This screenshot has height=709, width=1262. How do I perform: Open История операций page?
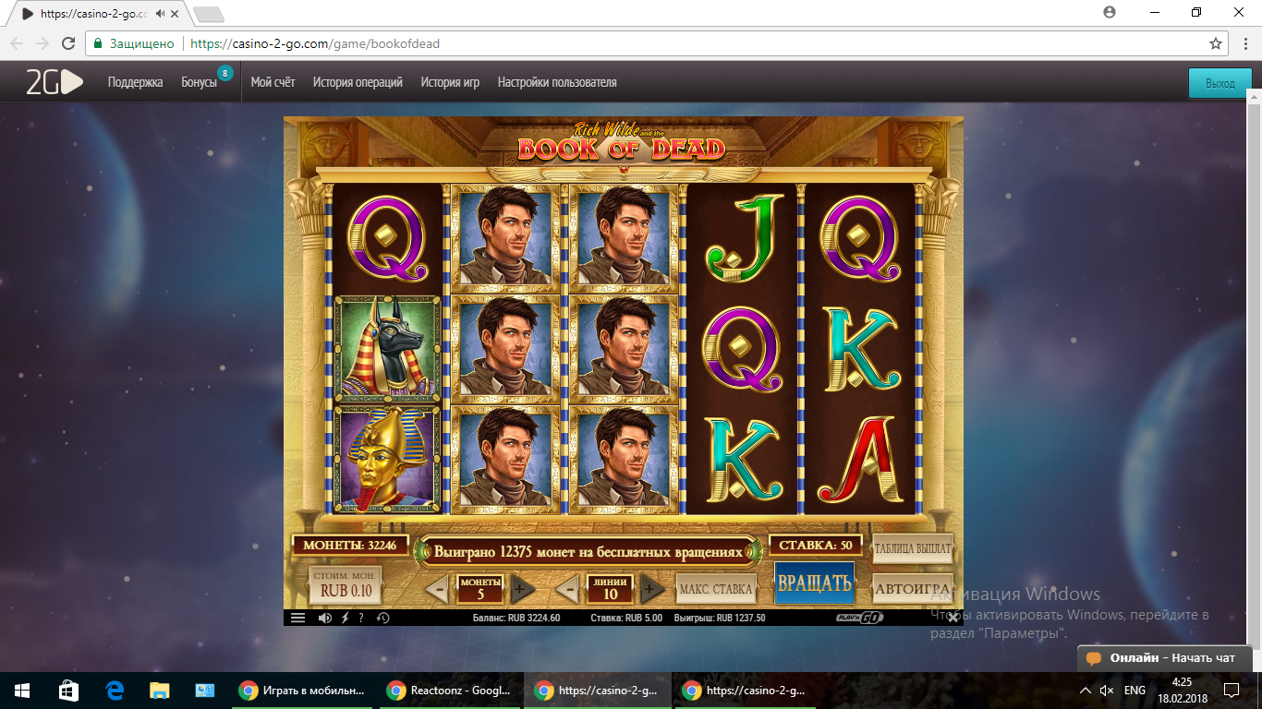pos(358,82)
